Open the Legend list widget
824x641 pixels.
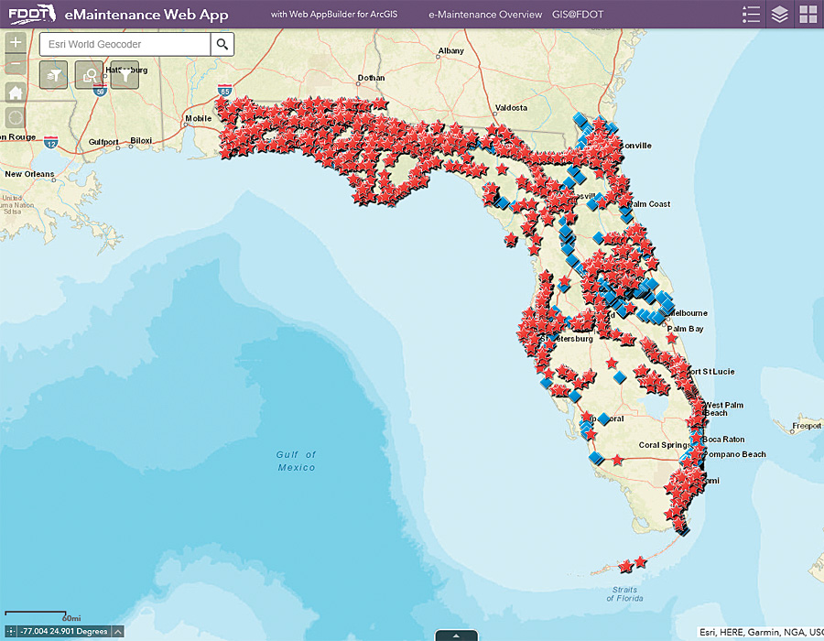[x=751, y=14]
